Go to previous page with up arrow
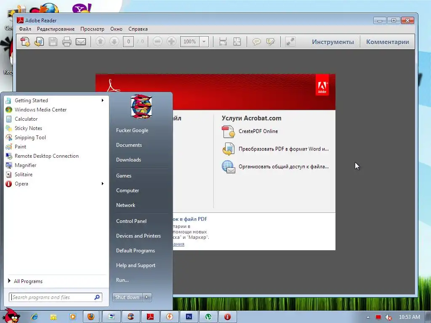Image resolution: width=431 pixels, height=323 pixels. [100, 42]
